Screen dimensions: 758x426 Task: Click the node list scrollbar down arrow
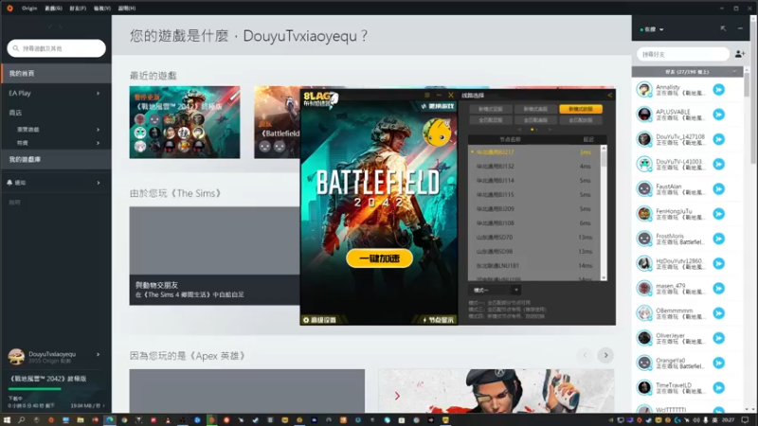(x=604, y=277)
